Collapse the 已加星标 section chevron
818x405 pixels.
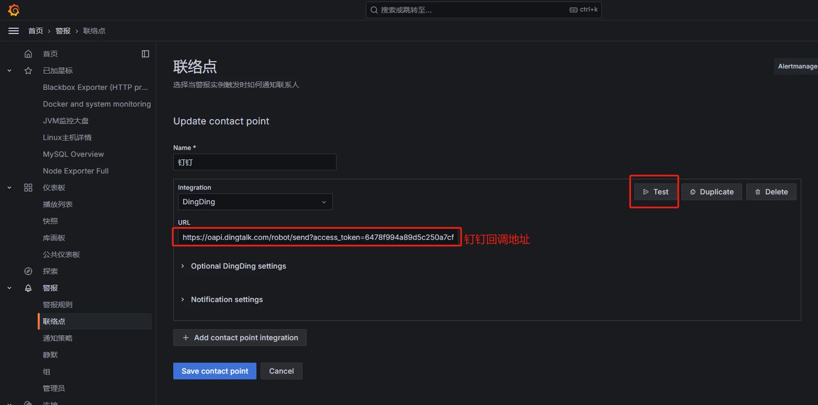[x=9, y=71]
